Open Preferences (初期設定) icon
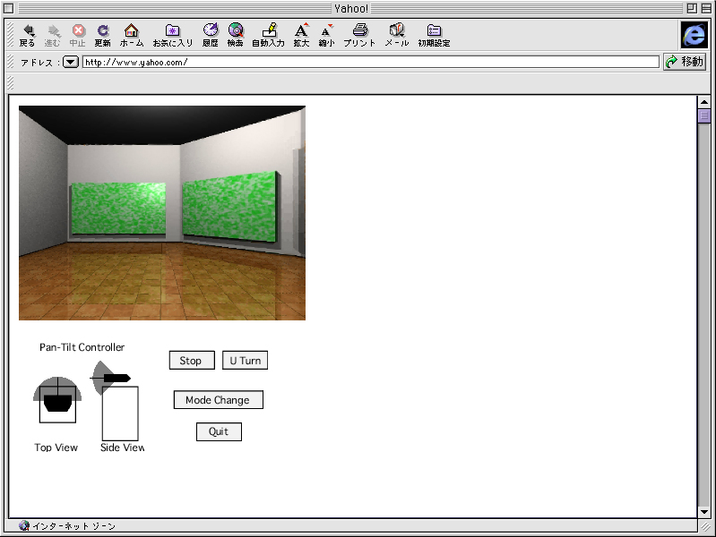The width and height of the screenshot is (716, 537). pos(434,30)
